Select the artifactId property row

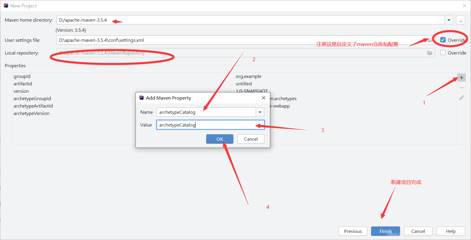click(234, 84)
